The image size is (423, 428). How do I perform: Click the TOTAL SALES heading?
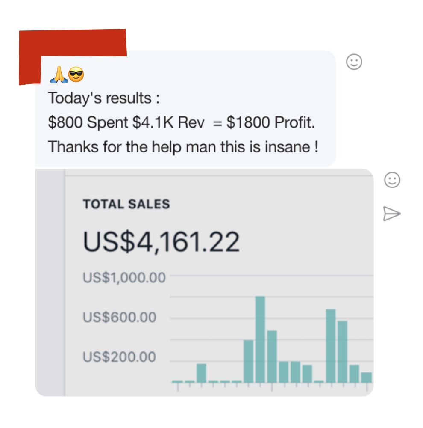[126, 204]
